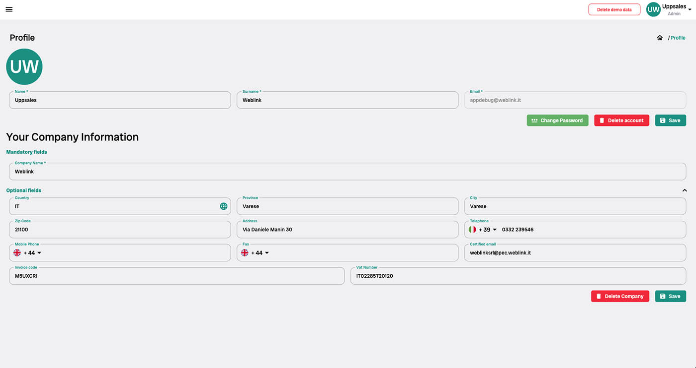Click into the Company Name field
696x368 pixels.
(x=347, y=172)
